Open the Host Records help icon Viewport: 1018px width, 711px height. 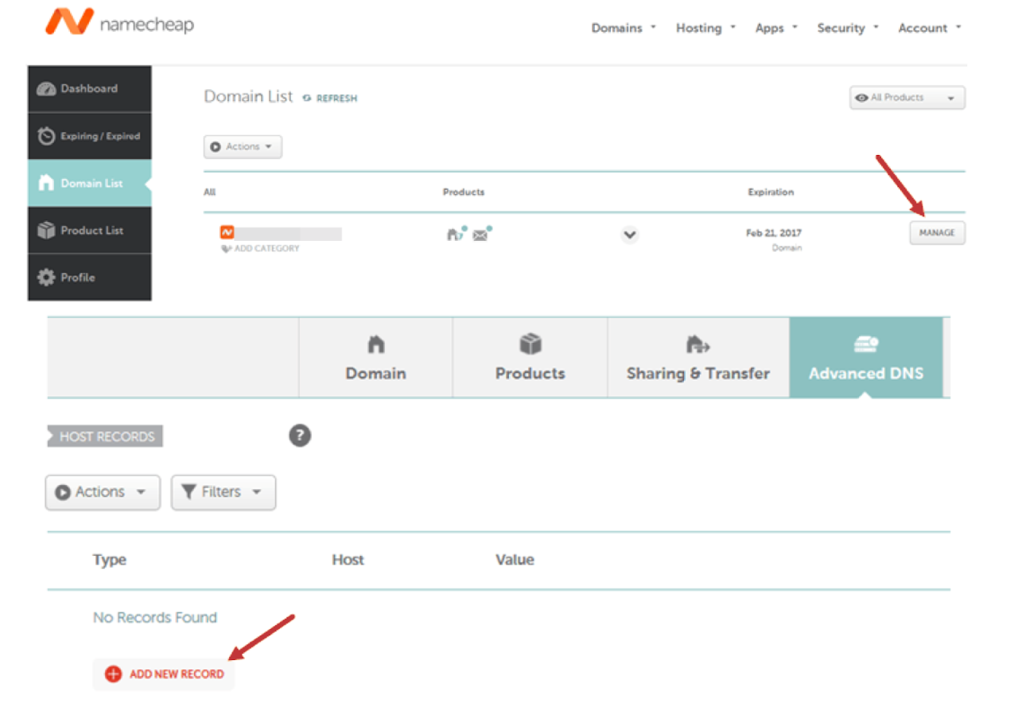[x=300, y=436]
